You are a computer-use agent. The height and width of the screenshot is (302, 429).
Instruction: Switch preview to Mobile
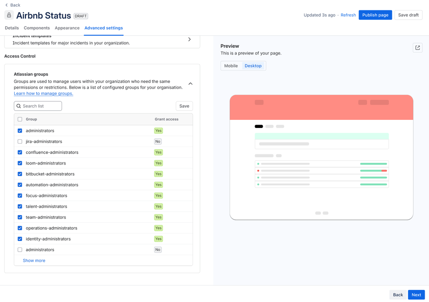pos(231,66)
